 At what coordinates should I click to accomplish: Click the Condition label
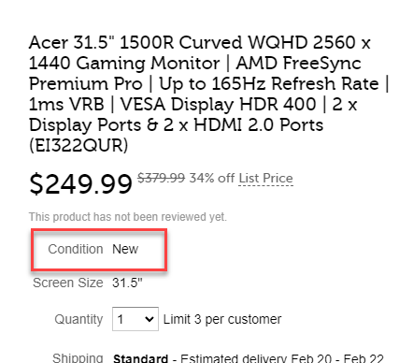click(76, 249)
